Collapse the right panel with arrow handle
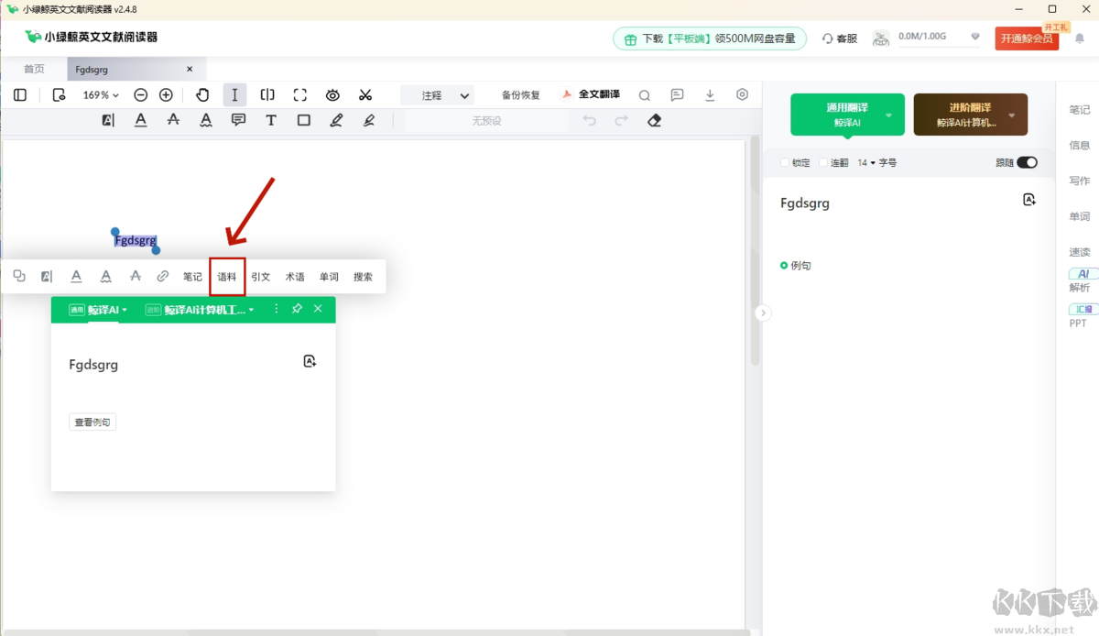 coord(763,313)
